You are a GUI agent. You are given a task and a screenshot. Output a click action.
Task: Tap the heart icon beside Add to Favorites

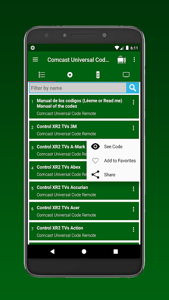tap(95, 161)
